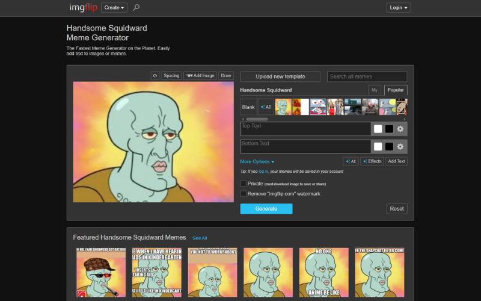
Task: Focus the Top Text field
Action: [305, 129]
